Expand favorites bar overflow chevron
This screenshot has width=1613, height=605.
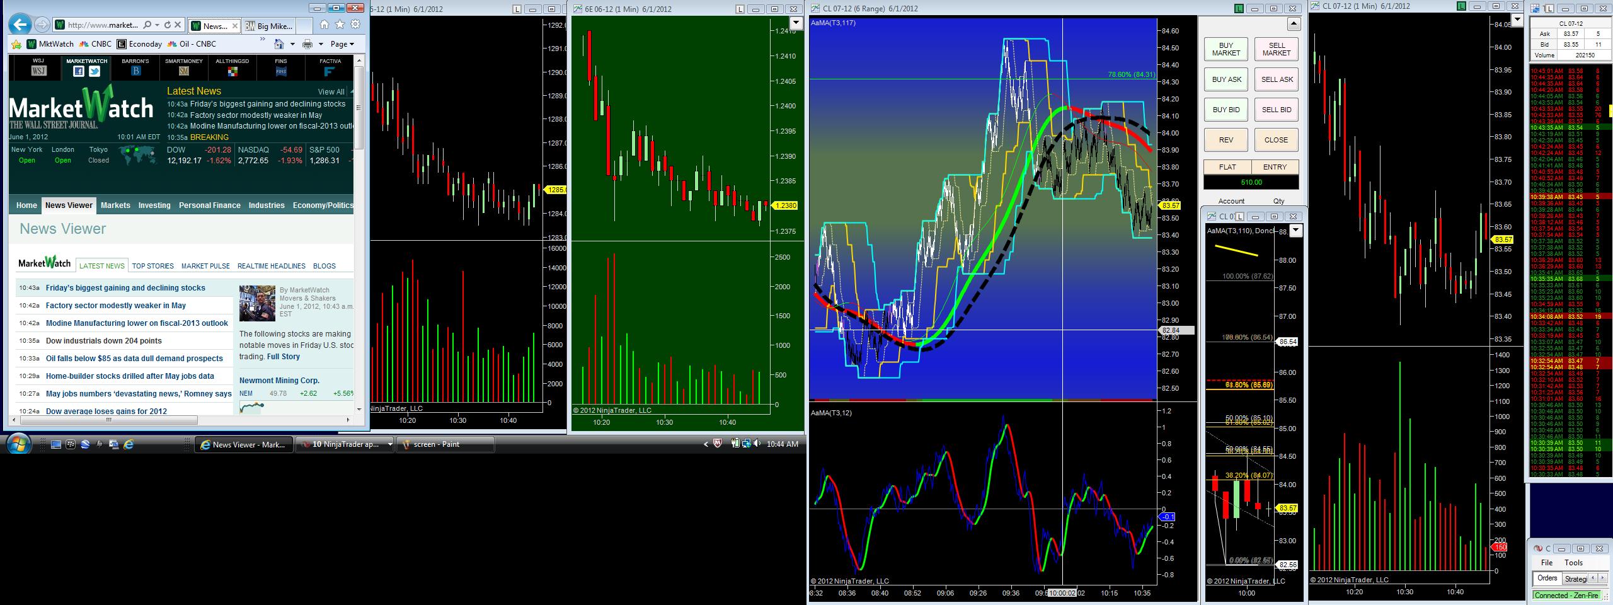(x=263, y=40)
